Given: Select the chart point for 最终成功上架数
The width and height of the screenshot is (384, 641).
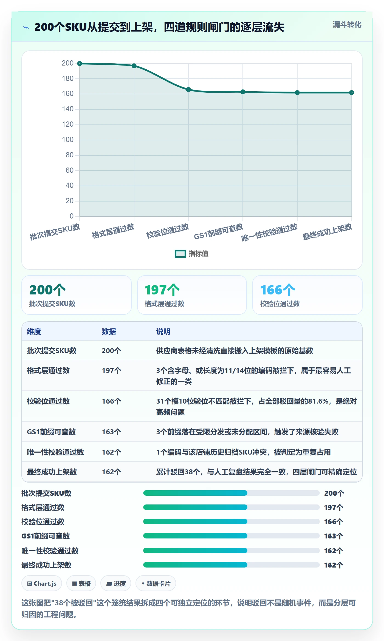Looking at the screenshot, I should coord(352,93).
